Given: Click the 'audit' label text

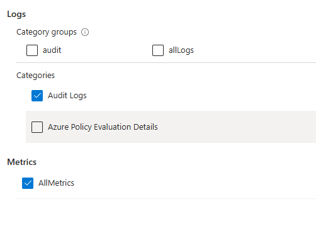Looking at the screenshot, I should point(52,50).
